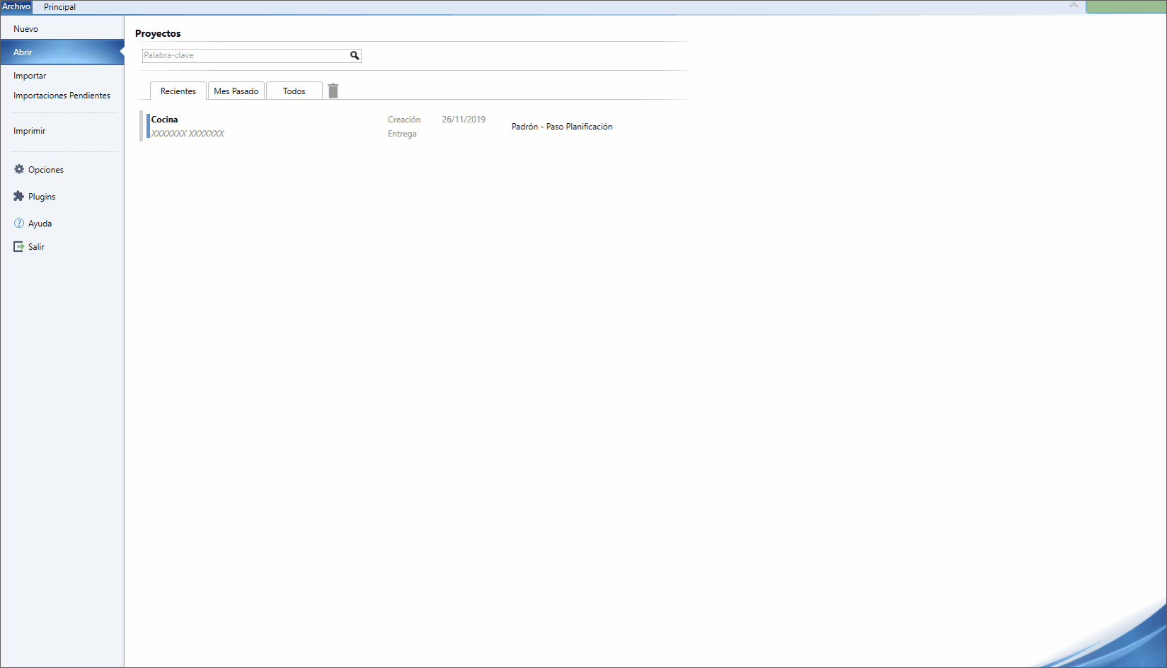Switch to the Principal tab

point(59,7)
